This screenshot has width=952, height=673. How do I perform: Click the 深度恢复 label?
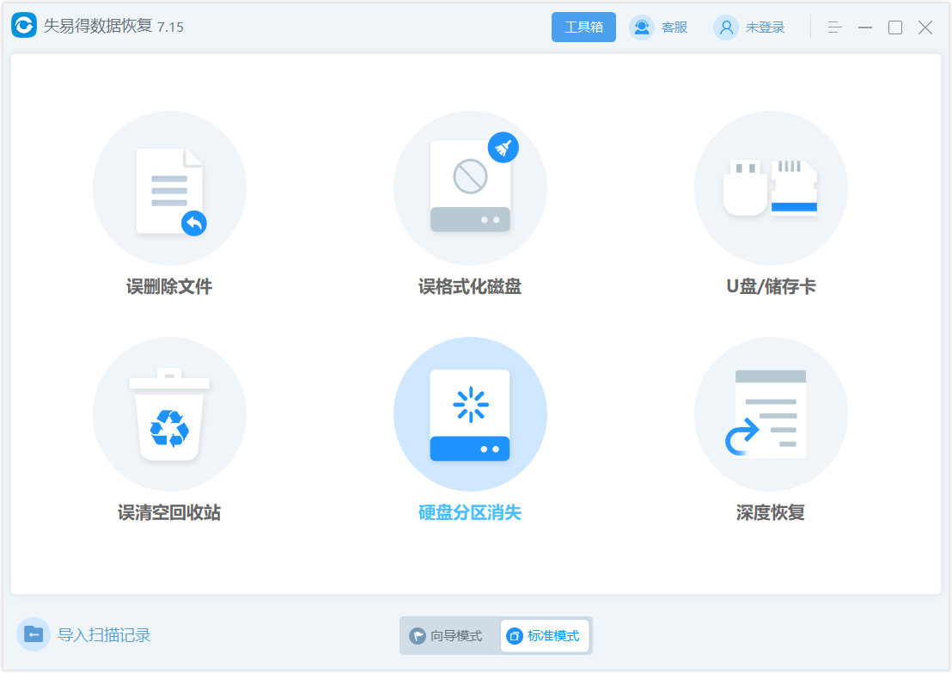click(771, 512)
